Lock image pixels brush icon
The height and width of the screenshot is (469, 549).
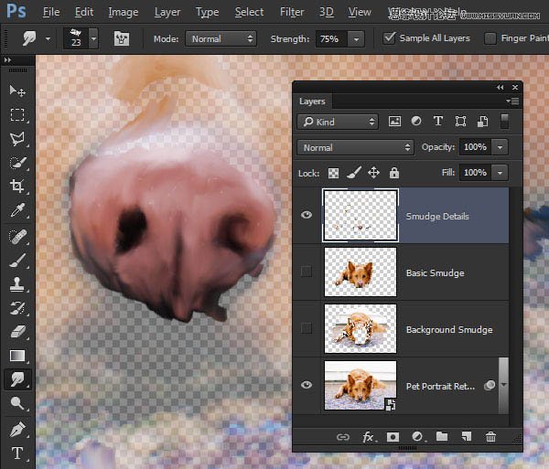point(354,173)
